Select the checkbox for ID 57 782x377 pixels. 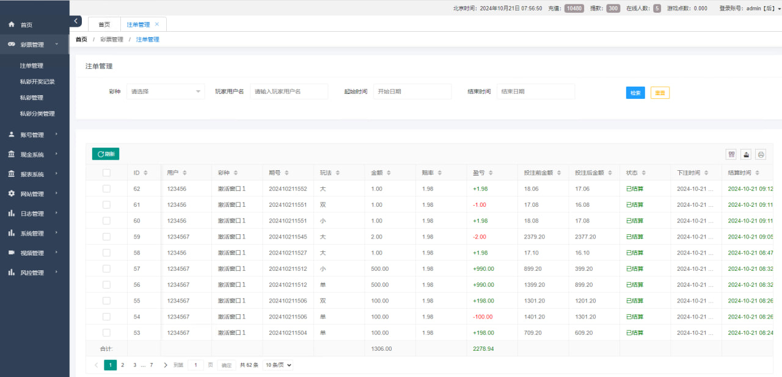106,268
